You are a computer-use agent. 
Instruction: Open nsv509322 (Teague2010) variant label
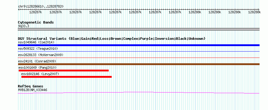(x=38, y=49)
